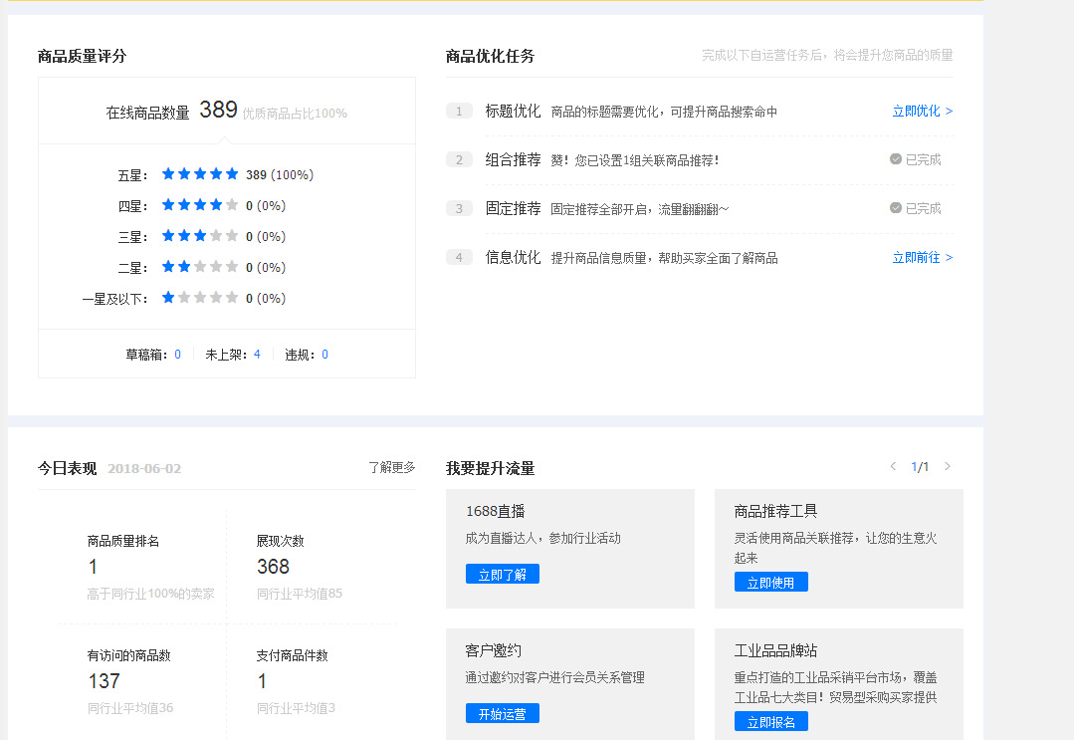Go to next page arrow in 我要提升流量
The width and height of the screenshot is (1074, 740).
pos(948,467)
